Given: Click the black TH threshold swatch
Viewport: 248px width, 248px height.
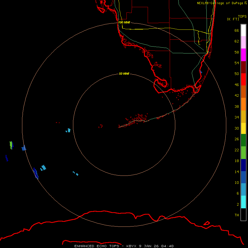Looking at the screenshot, I should coord(243,214).
